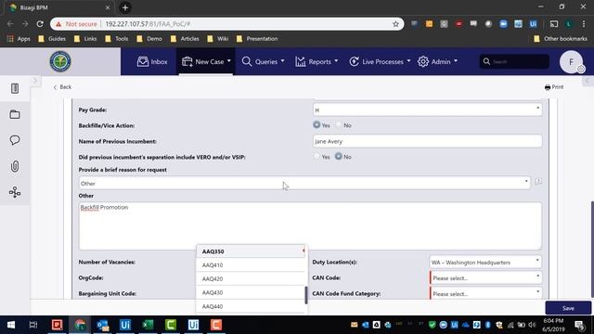Choose AAQ420 from the OrgCode list
This screenshot has height=334, width=594.
pyautogui.click(x=251, y=278)
